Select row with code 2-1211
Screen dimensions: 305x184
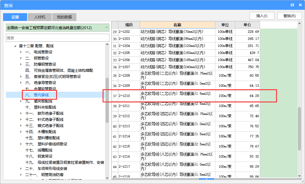186,106
